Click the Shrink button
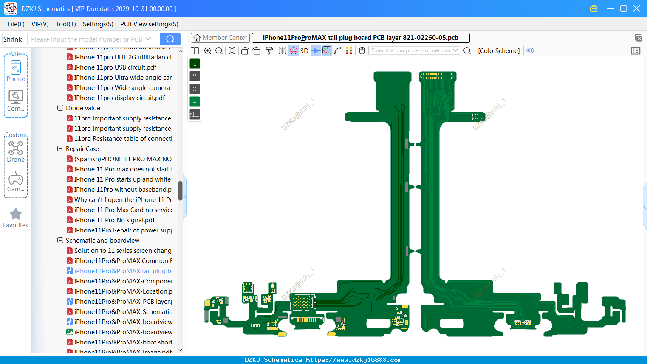 pos(13,39)
